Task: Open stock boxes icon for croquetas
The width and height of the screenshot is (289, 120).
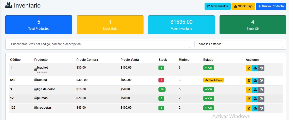Action: pos(255,108)
